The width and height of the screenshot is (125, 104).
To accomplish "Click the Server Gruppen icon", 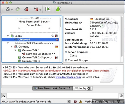I will (66, 52).
